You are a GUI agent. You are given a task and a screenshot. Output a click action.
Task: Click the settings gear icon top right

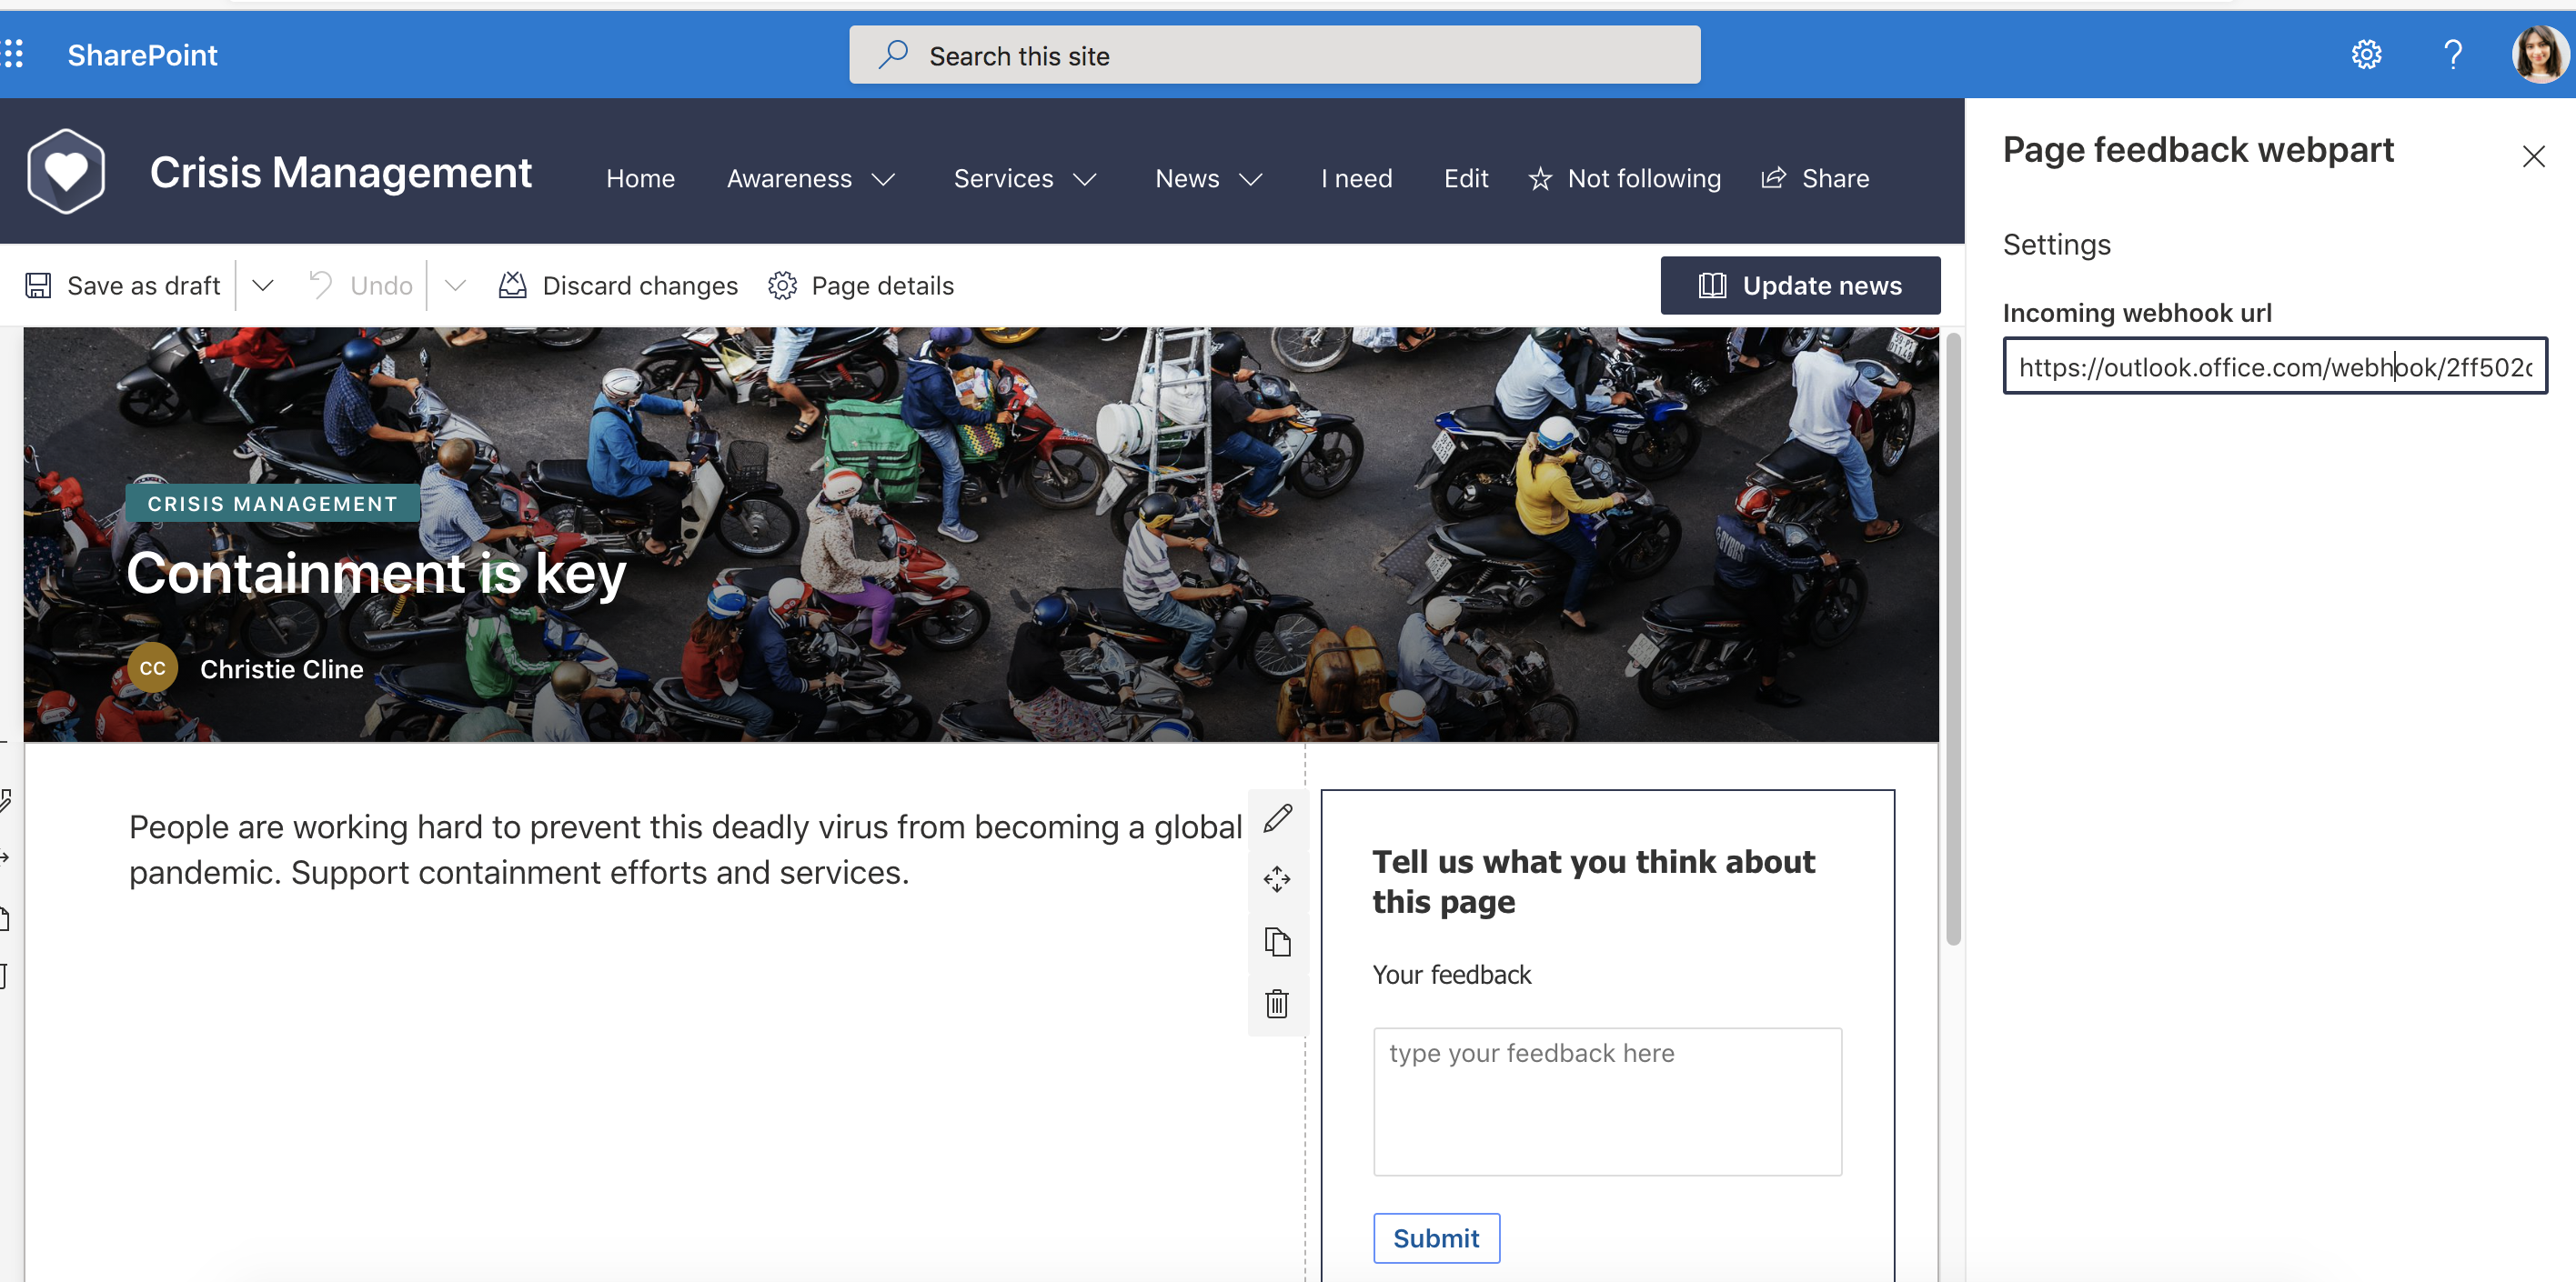click(2366, 55)
